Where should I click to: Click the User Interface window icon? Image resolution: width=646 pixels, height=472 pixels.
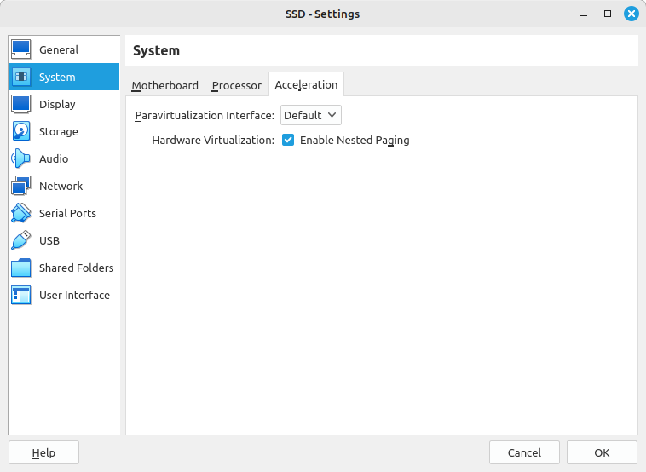point(21,295)
